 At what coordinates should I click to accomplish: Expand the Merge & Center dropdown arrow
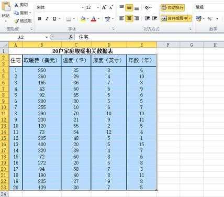pos(189,18)
